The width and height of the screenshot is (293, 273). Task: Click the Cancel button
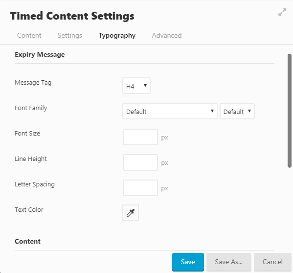(x=272, y=262)
